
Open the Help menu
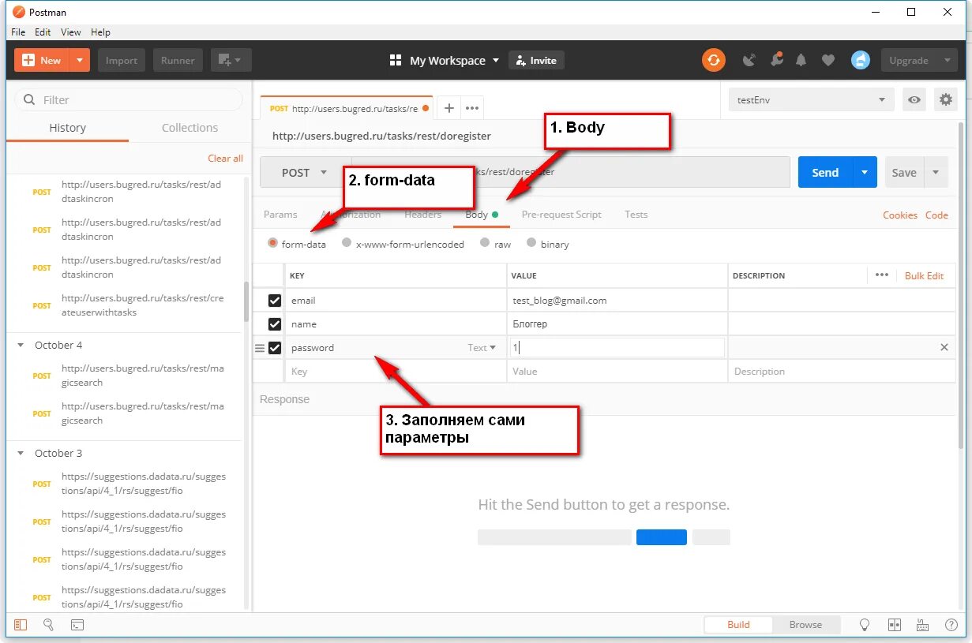tap(100, 32)
